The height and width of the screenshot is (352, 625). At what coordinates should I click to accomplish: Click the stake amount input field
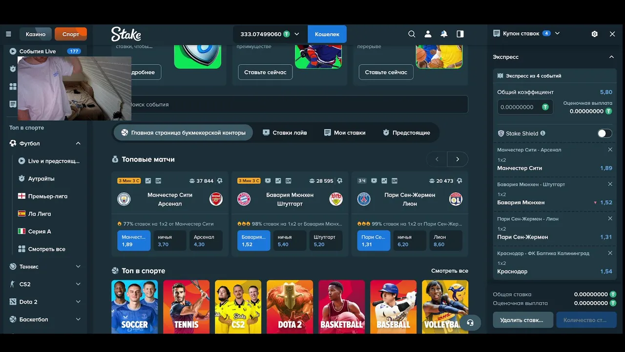pyautogui.click(x=525, y=107)
